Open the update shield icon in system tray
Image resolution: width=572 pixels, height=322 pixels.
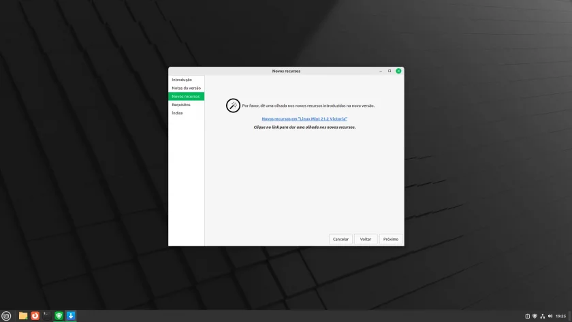(535, 316)
